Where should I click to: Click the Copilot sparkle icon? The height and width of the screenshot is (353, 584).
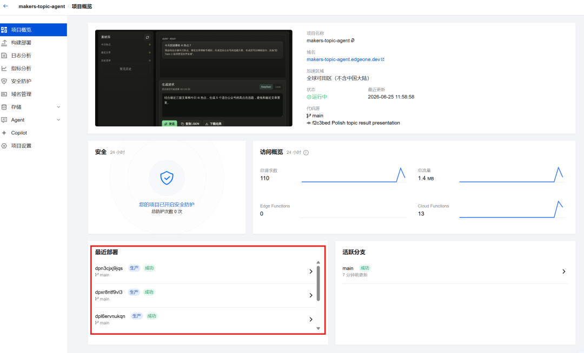4,133
